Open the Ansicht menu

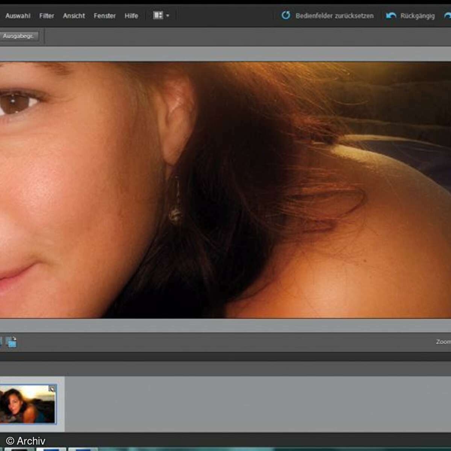tap(74, 16)
